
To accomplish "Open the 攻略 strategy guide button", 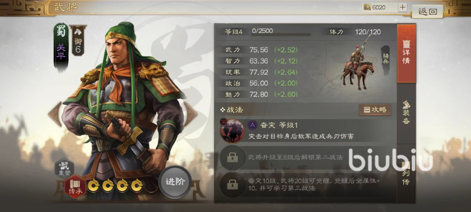I will tap(375, 110).
